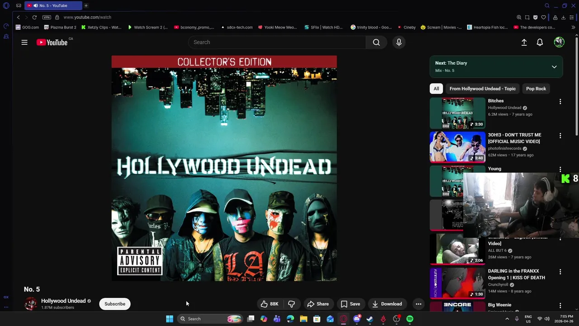
Task: Show hidden system tray icons
Action: [507, 319]
